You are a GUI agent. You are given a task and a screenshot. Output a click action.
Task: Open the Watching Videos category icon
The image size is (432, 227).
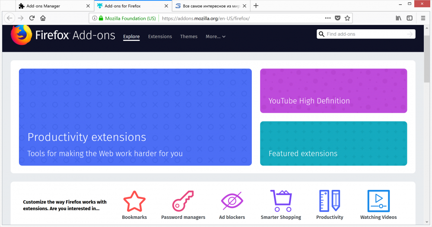click(x=378, y=201)
